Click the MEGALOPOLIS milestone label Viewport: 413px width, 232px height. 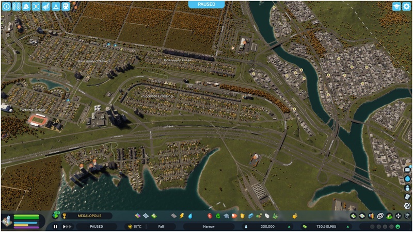89,216
